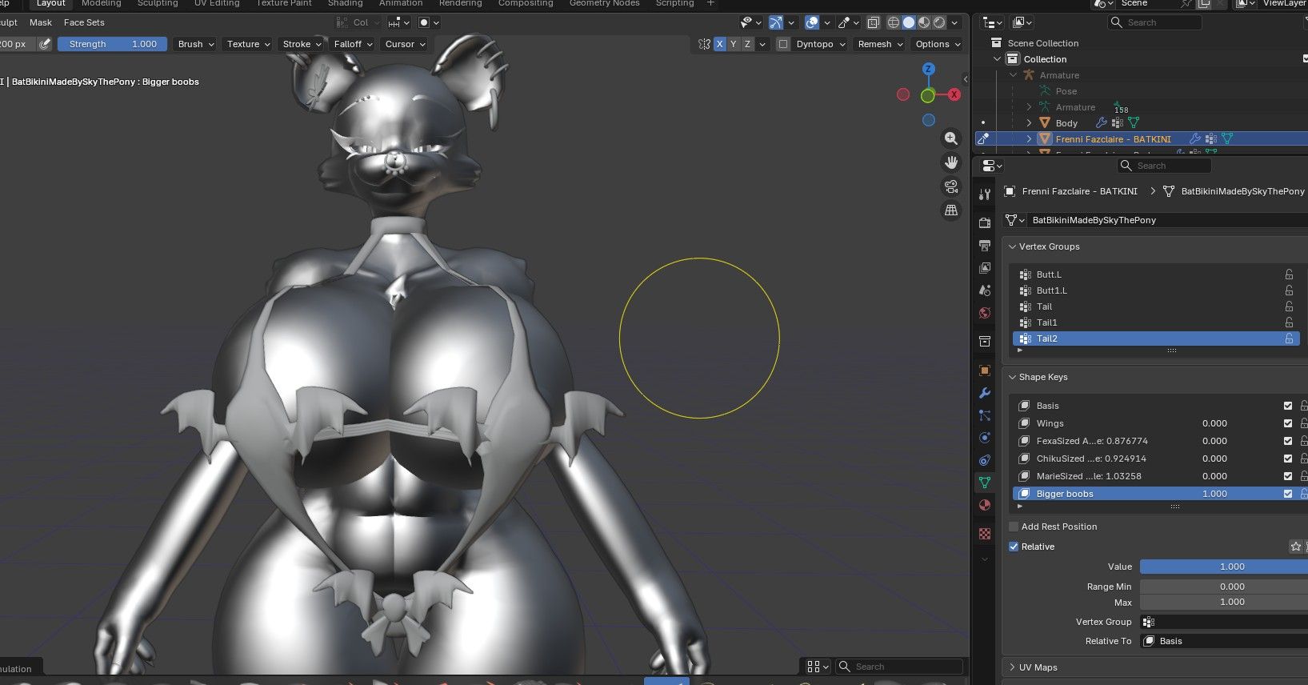1308x685 pixels.
Task: Select rendered viewport shading
Action: (939, 22)
